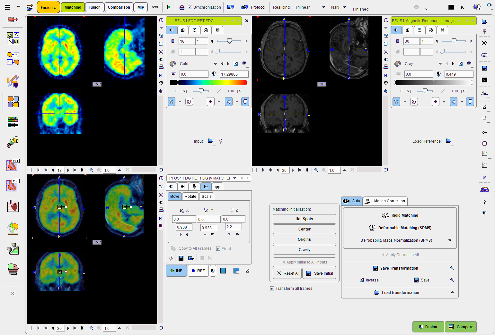Toggle the Inverse option
The width and height of the screenshot is (495, 335).
pos(369,280)
